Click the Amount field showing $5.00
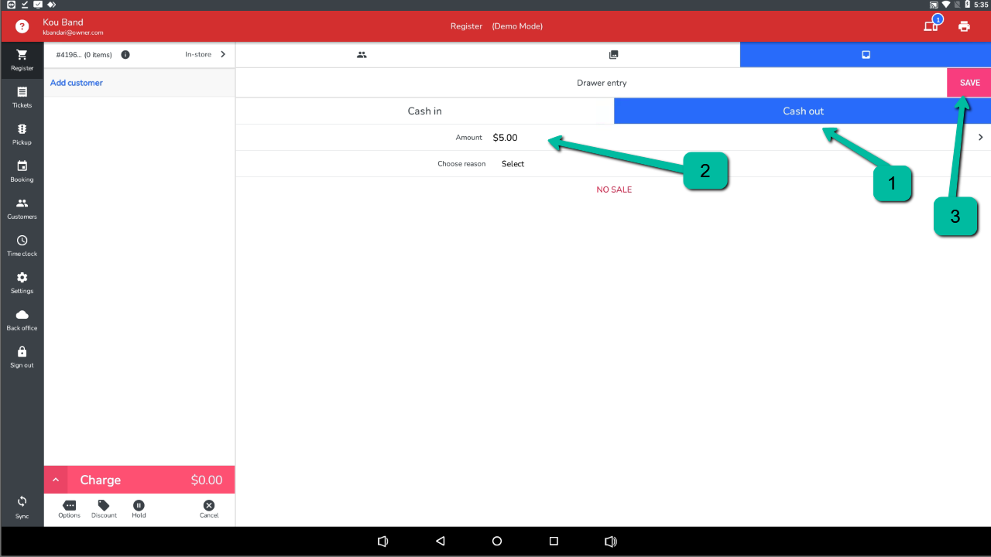This screenshot has height=557, width=991. point(506,138)
